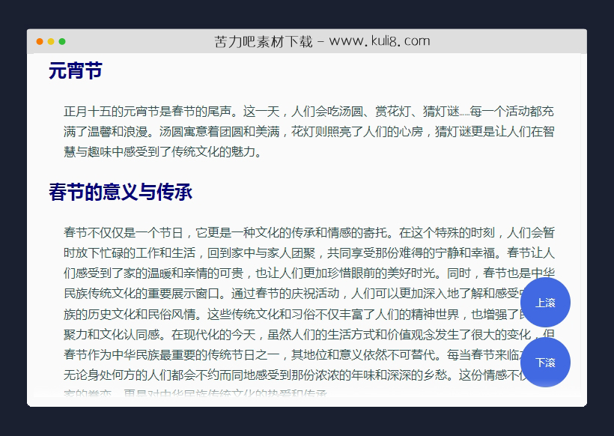Click the rightmost green dot beside the red one

coord(62,41)
